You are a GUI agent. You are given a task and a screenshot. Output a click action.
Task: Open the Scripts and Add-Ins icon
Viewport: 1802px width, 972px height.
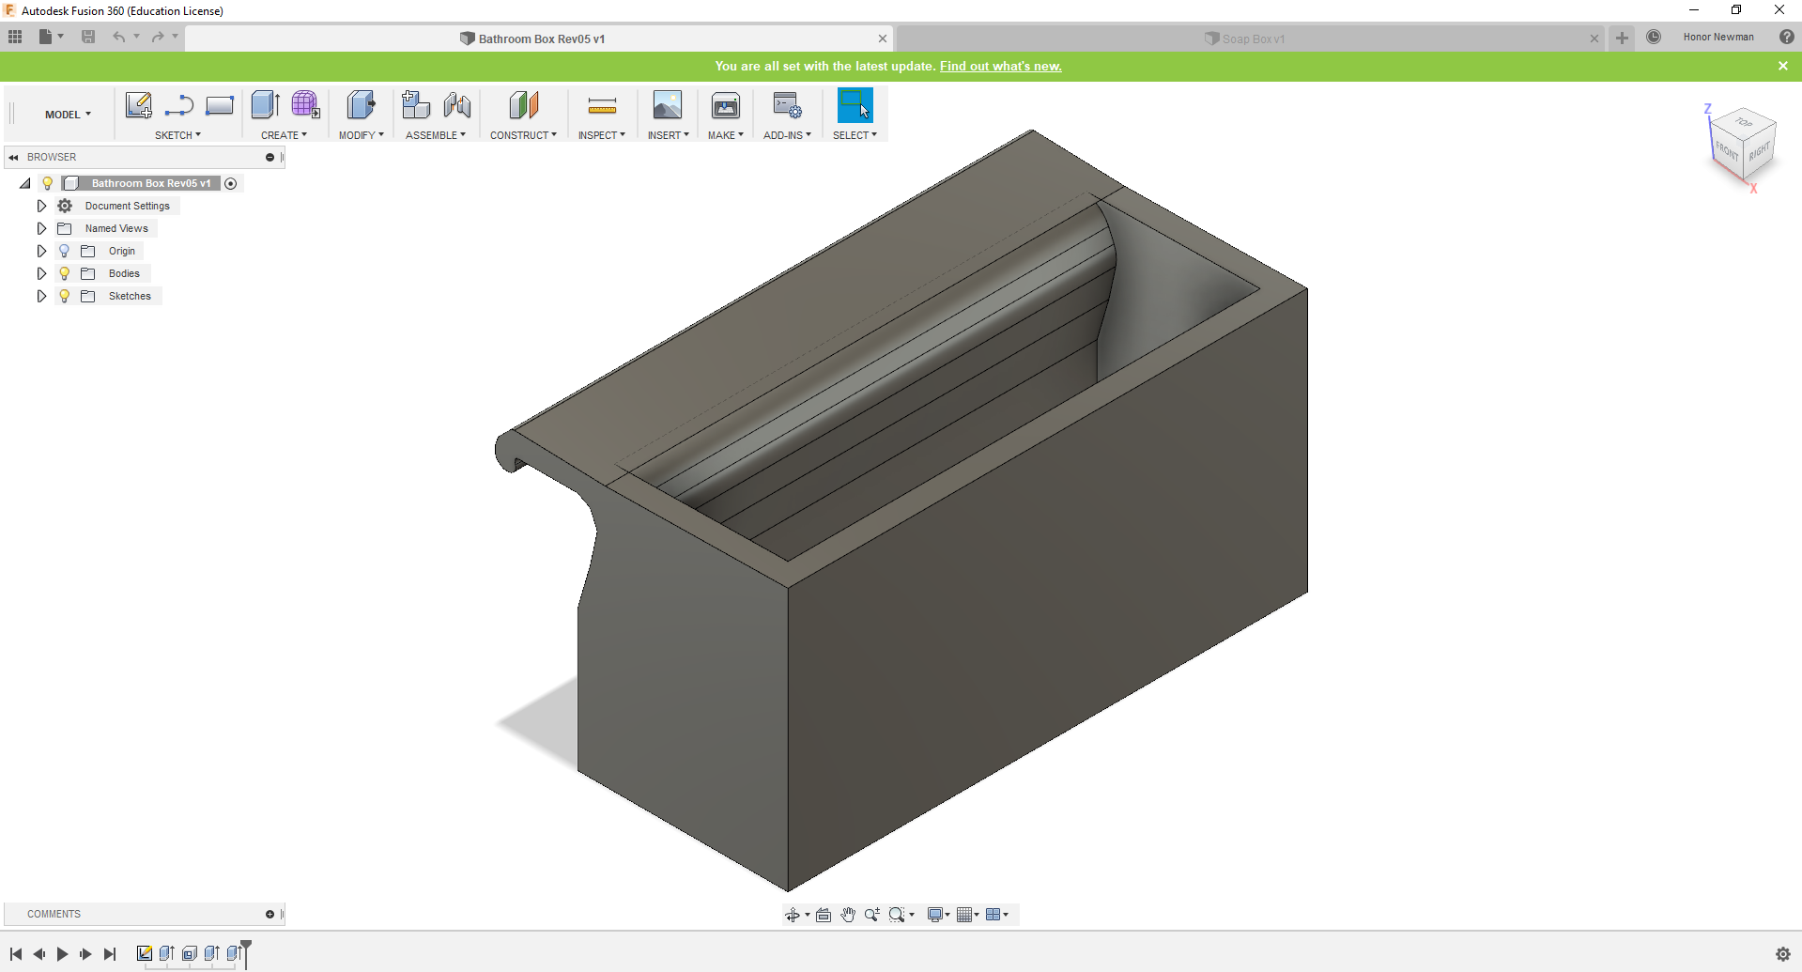click(787, 105)
